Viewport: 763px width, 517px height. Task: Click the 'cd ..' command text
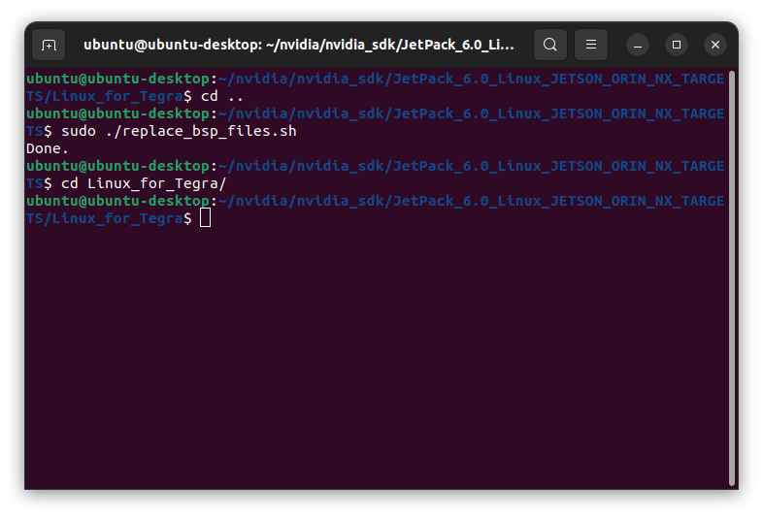coord(222,96)
